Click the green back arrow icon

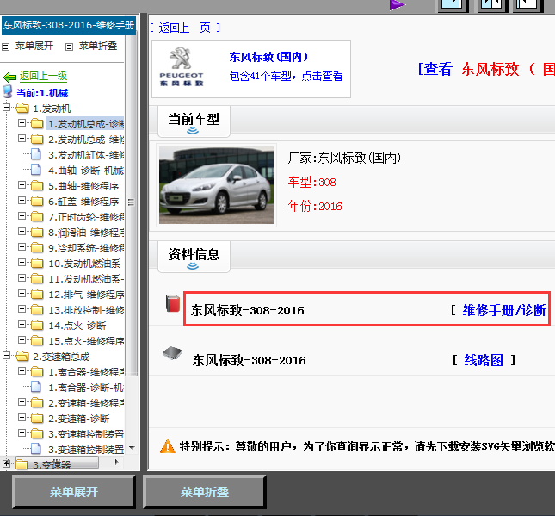[9, 77]
